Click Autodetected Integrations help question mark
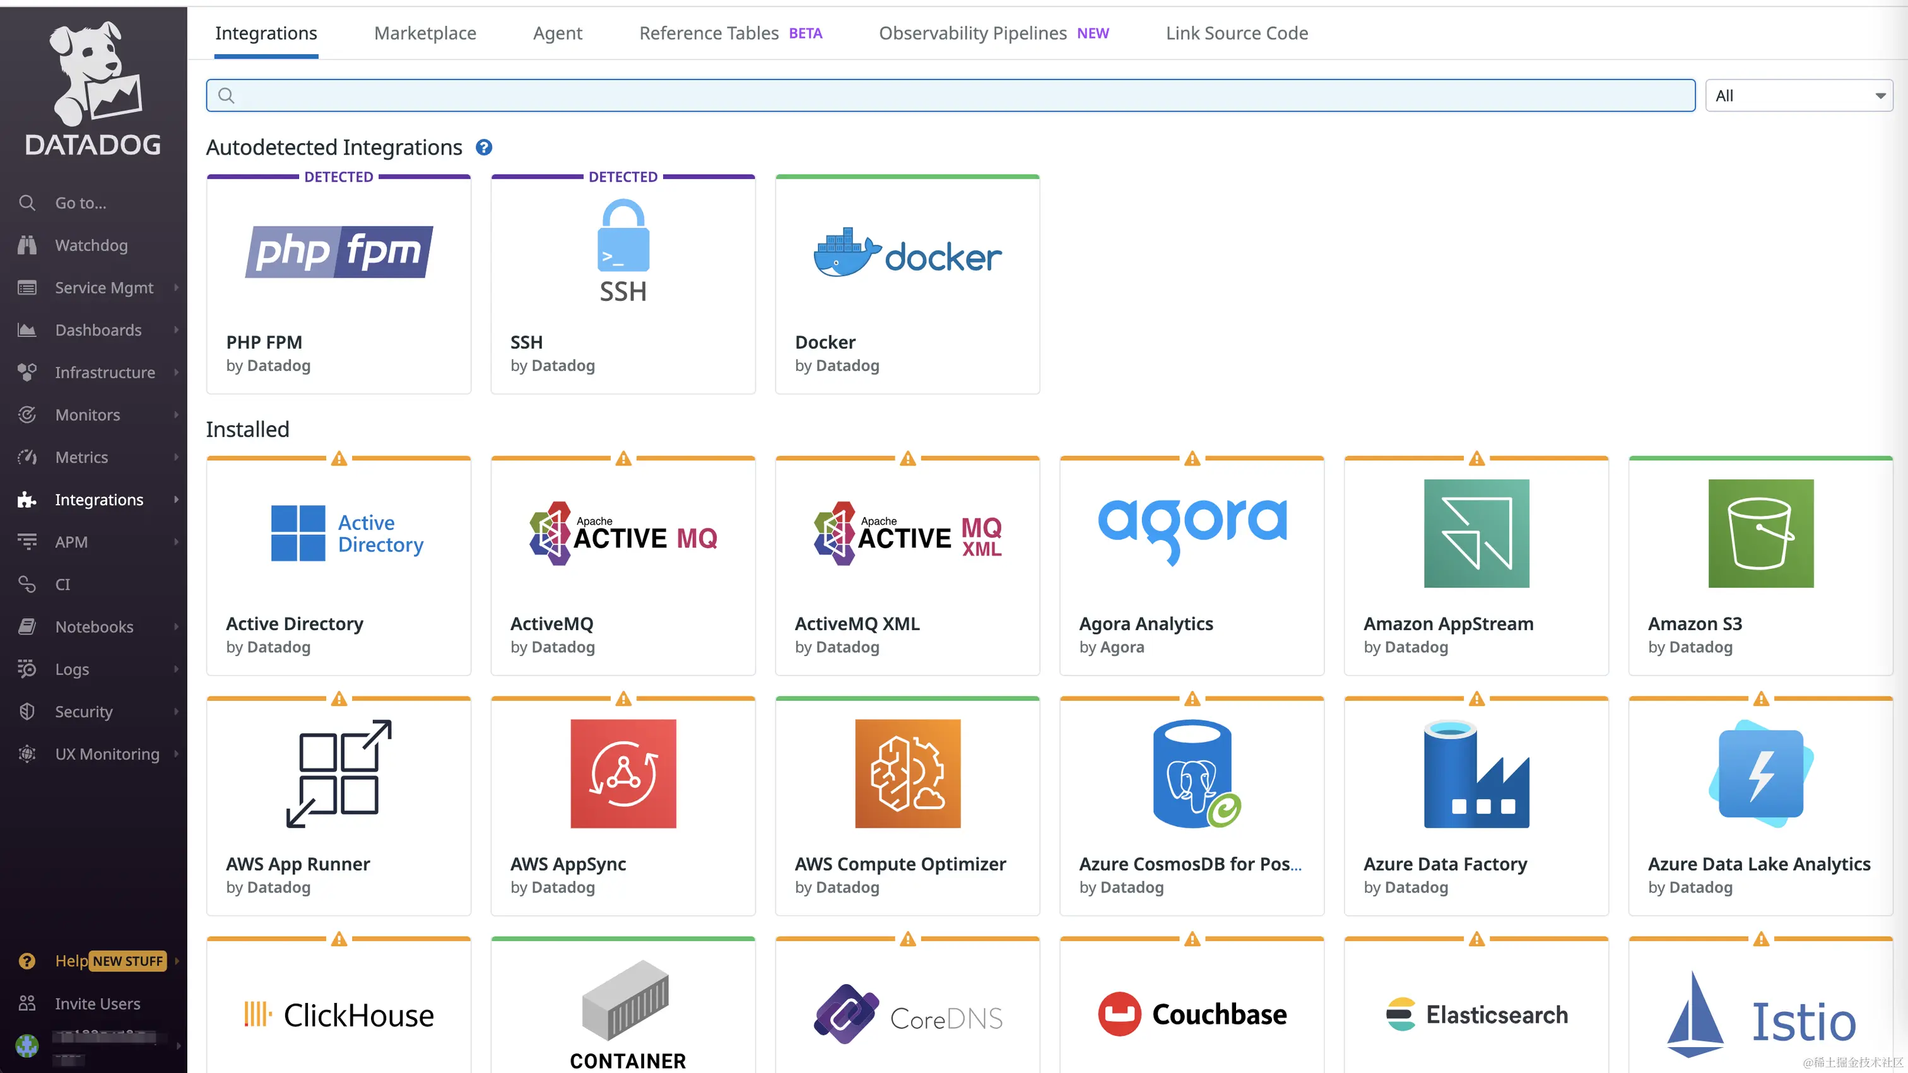1908x1073 pixels. coord(484,148)
